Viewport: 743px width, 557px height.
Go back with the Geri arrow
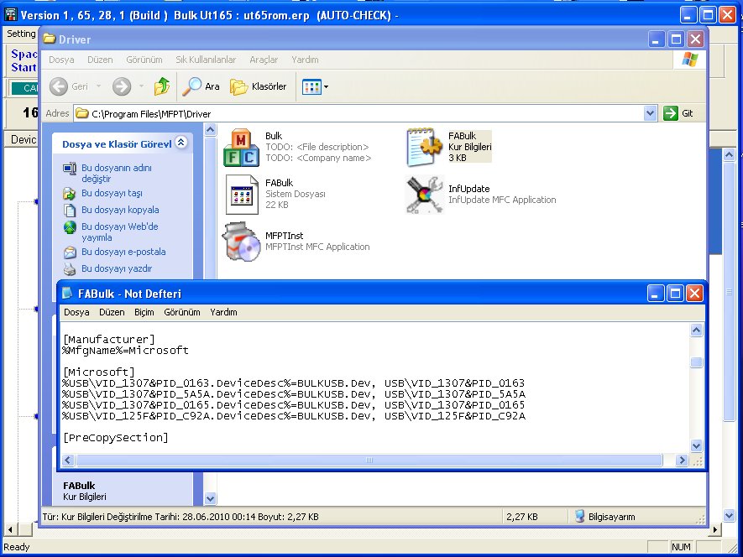click(69, 86)
